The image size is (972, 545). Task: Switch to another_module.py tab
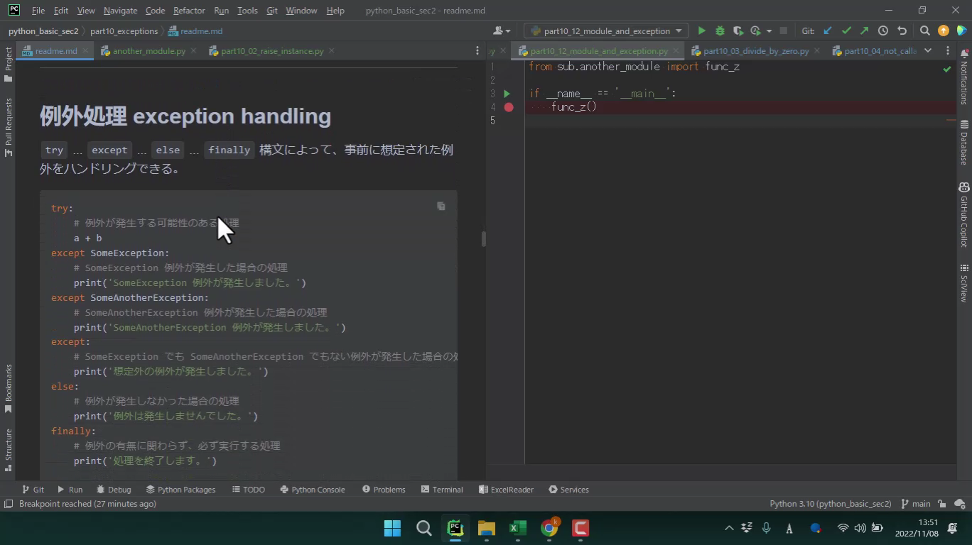click(x=148, y=51)
